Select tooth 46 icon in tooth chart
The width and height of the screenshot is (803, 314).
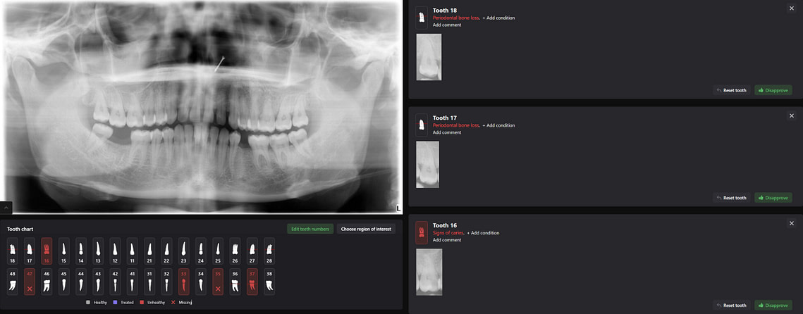47,282
